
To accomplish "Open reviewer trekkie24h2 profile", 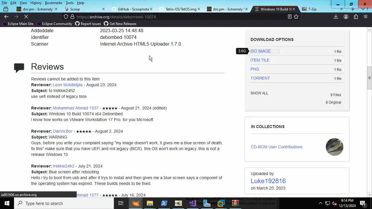I will (64, 166).
